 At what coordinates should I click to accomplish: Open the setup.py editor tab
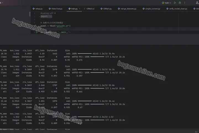tap(38, 9)
